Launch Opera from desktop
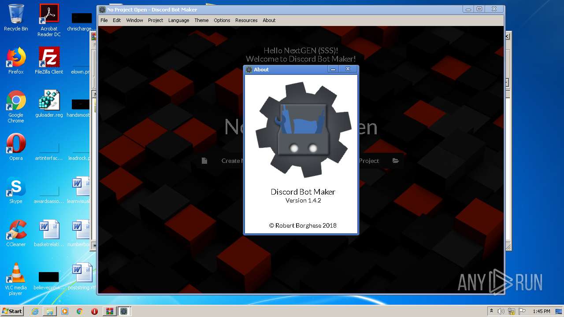 16,147
